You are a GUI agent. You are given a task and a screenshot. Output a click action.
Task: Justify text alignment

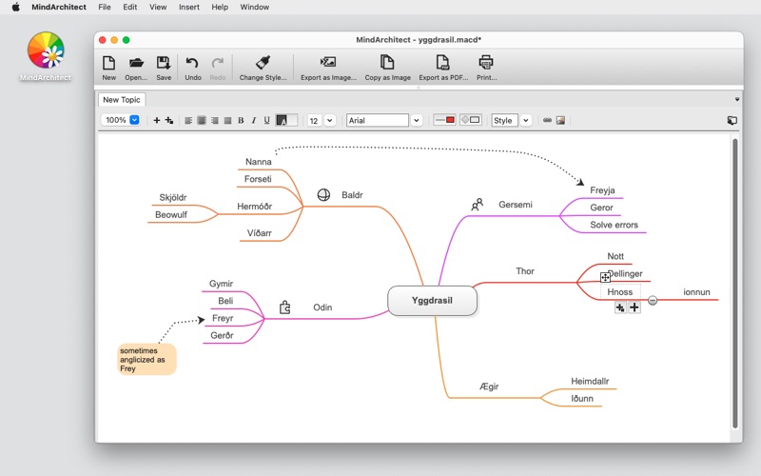[227, 121]
